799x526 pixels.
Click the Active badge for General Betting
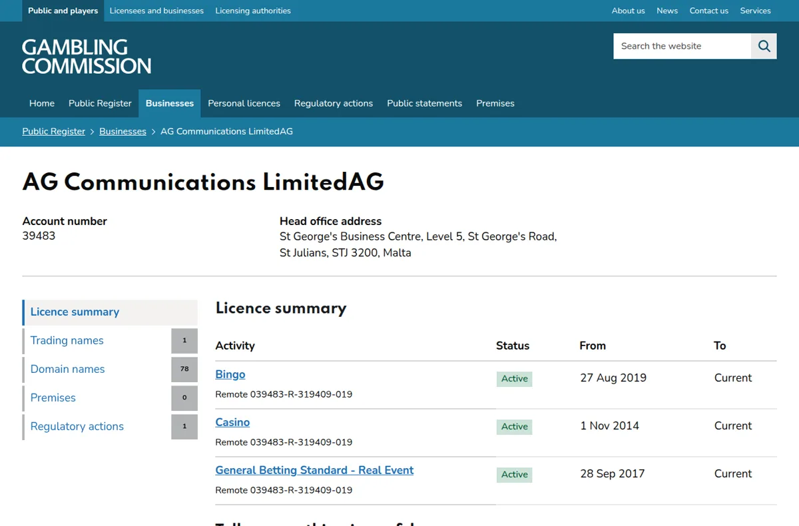click(515, 474)
